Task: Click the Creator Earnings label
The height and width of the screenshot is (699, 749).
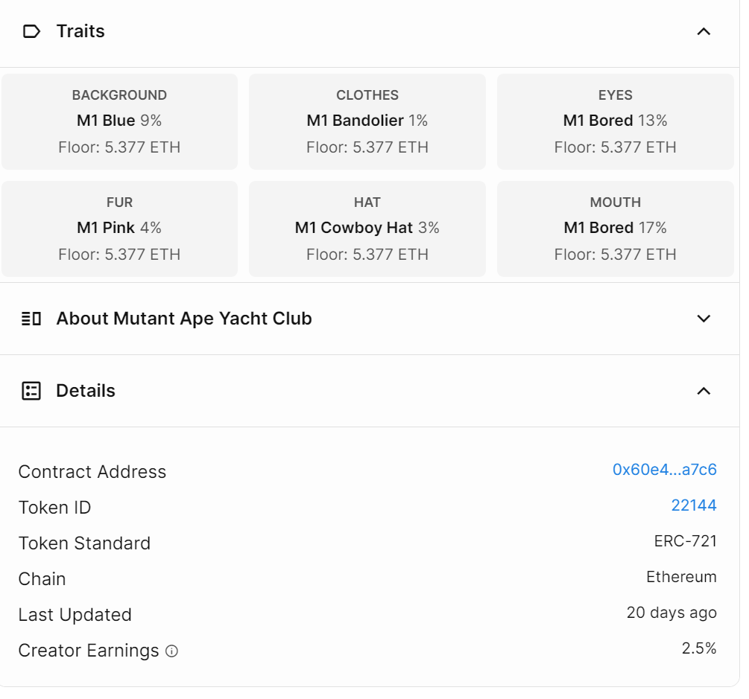Action: click(x=89, y=651)
